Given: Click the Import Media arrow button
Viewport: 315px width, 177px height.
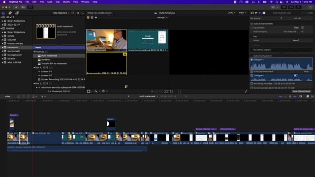Looking at the screenshot, I should click(x=16, y=7).
